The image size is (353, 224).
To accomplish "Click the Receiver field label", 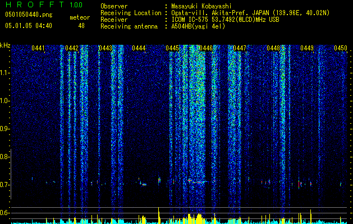I will click(114, 20).
